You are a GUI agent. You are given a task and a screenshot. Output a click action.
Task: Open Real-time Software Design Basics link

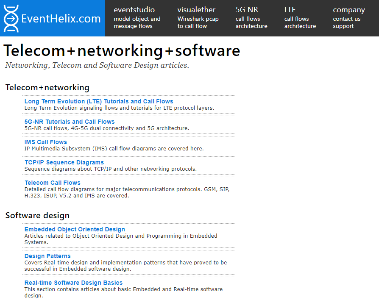coord(73,283)
